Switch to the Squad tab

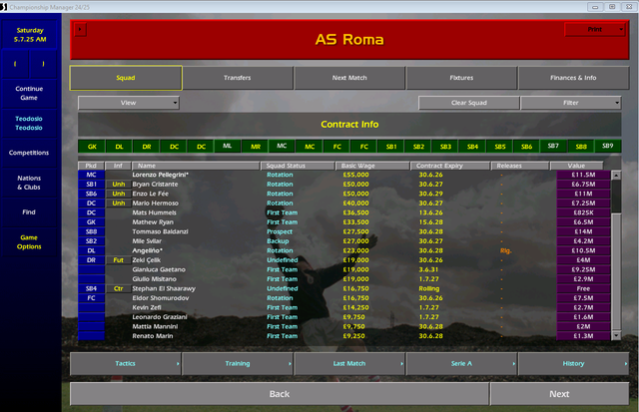pos(126,78)
